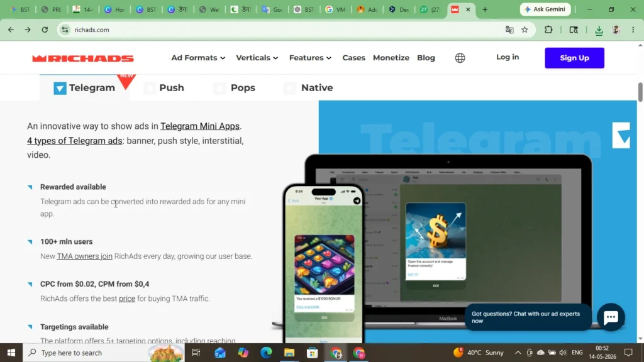Click the Rewarded available heading
This screenshot has width=644, height=362.
click(73, 187)
